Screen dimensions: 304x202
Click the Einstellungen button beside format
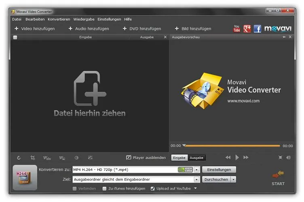[219, 169]
